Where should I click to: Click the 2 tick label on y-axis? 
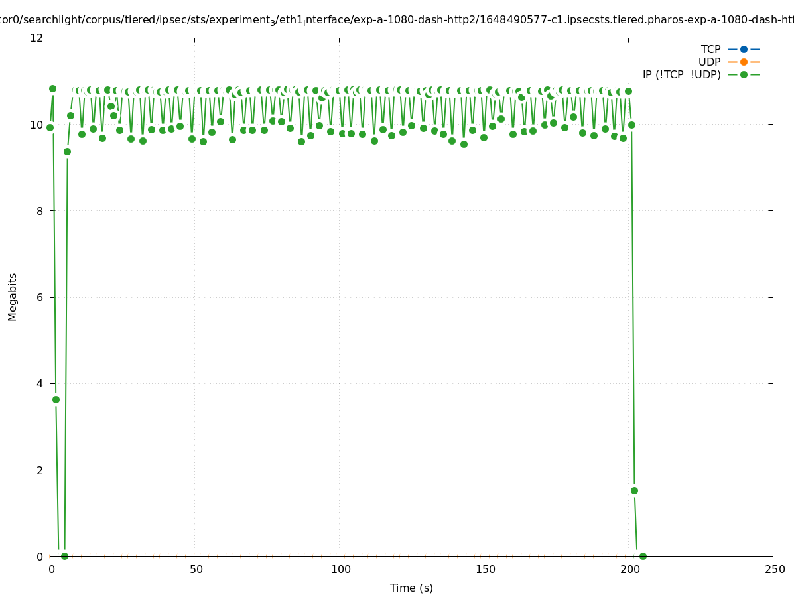[39, 470]
